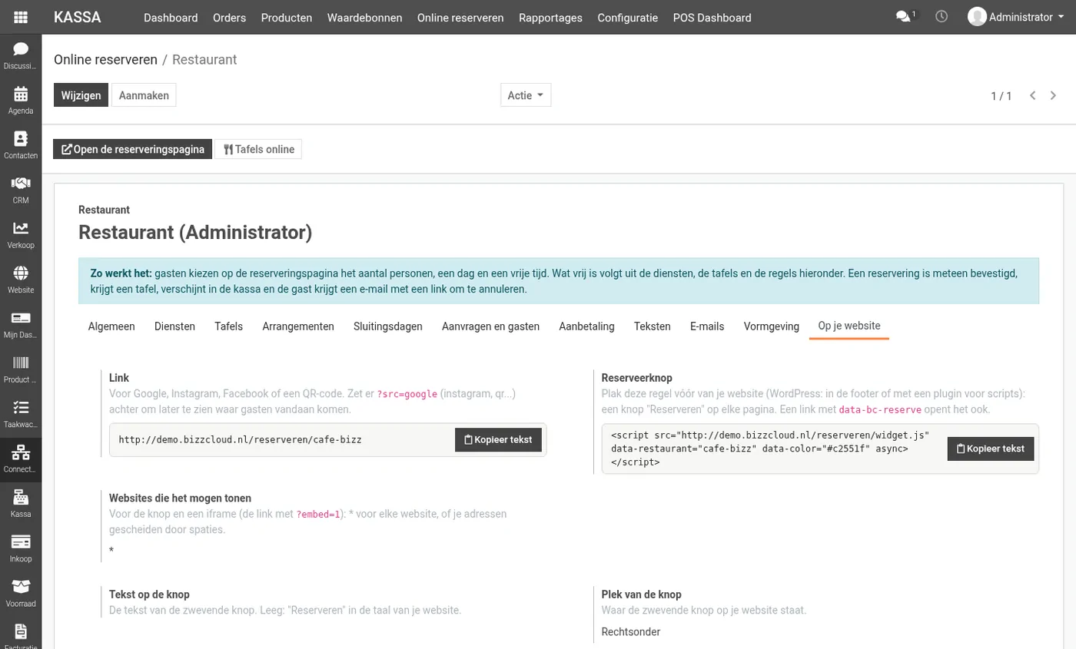Open the apps grid menu icon
This screenshot has height=649, width=1076.
tap(21, 17)
